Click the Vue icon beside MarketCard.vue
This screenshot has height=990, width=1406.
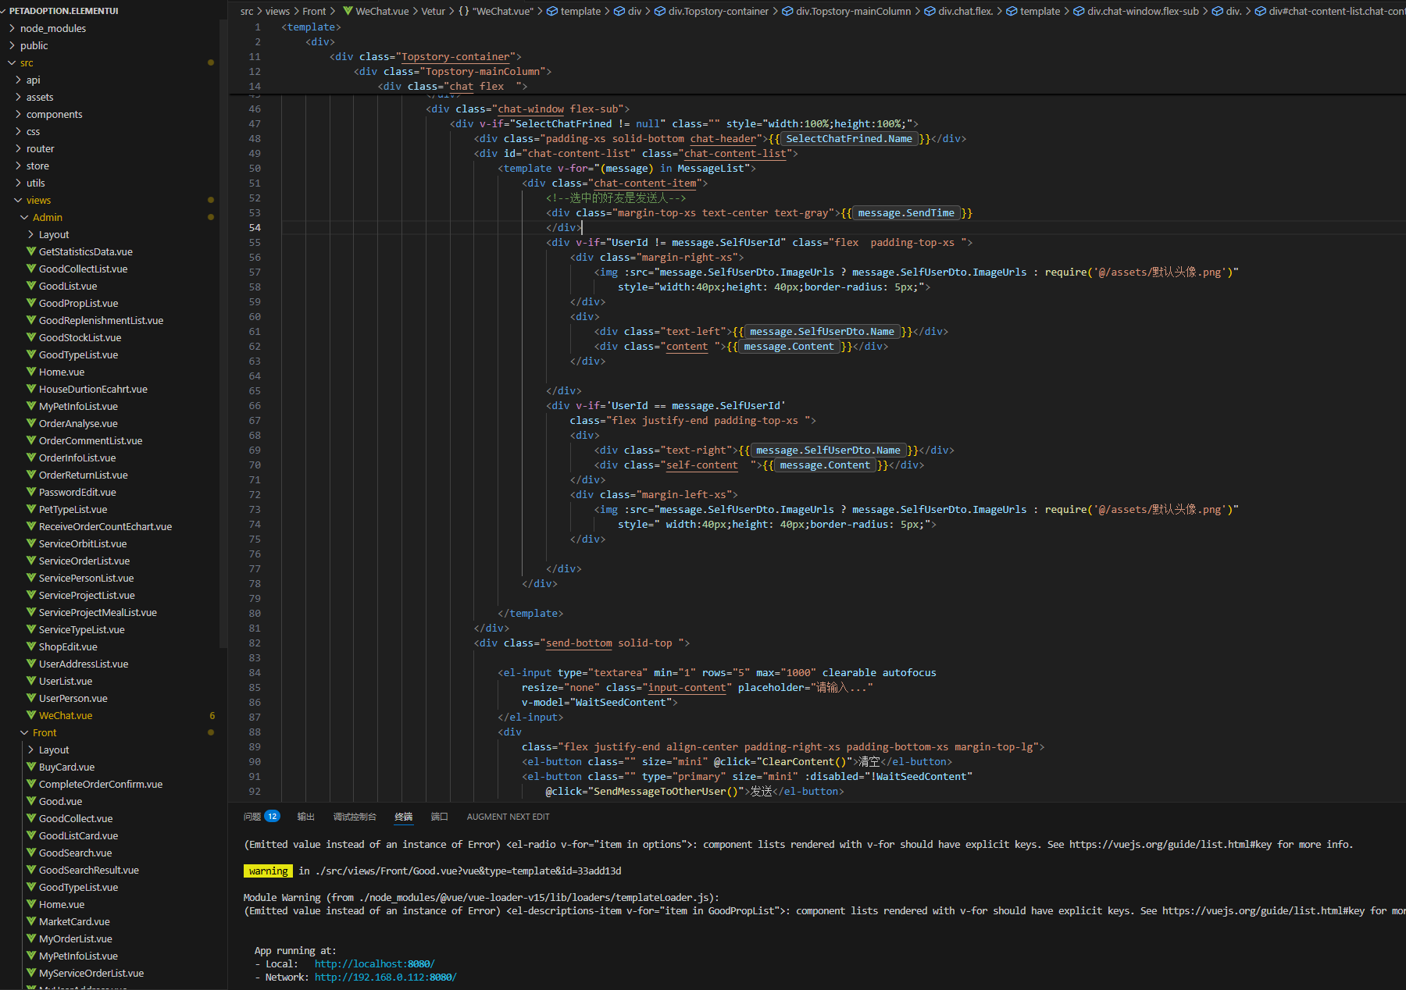(x=31, y=921)
